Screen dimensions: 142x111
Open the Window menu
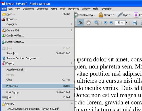(86, 9)
